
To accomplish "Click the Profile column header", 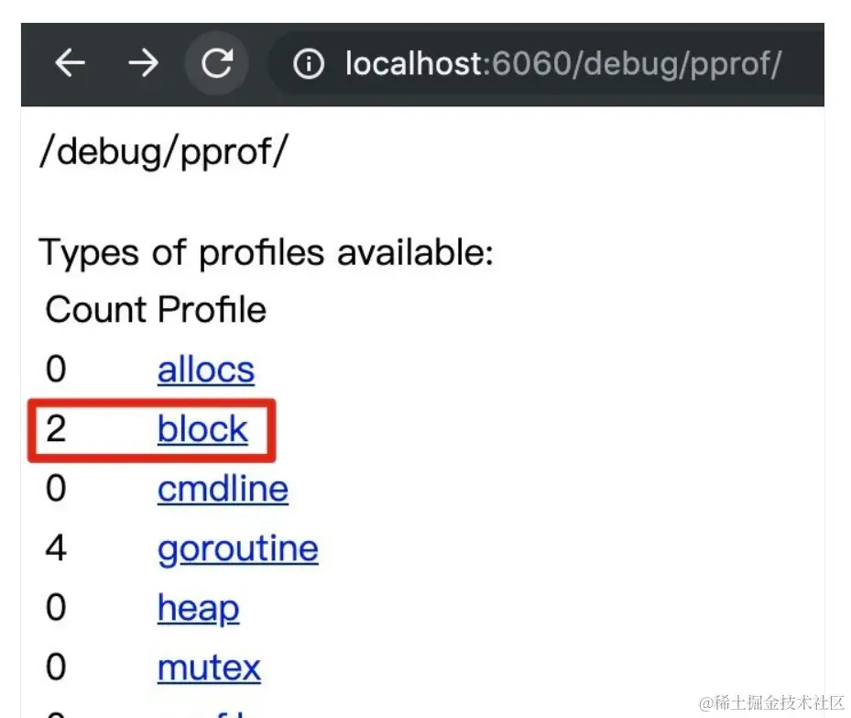I will pos(212,310).
